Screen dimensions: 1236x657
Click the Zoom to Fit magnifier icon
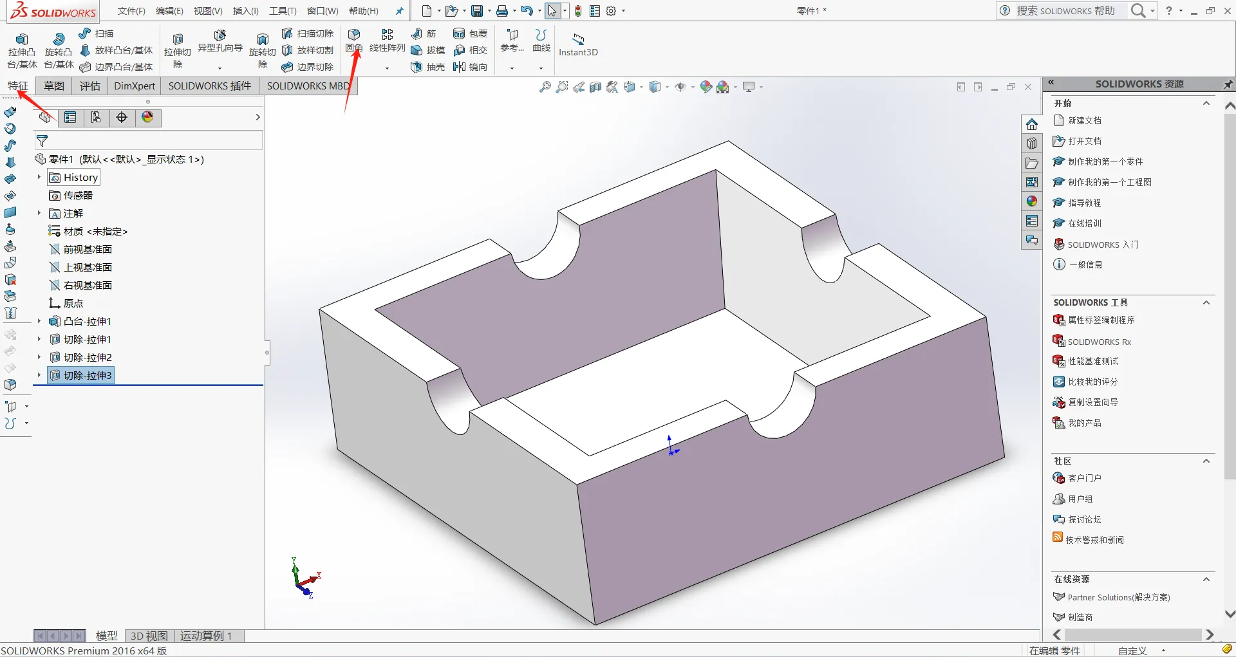click(545, 87)
